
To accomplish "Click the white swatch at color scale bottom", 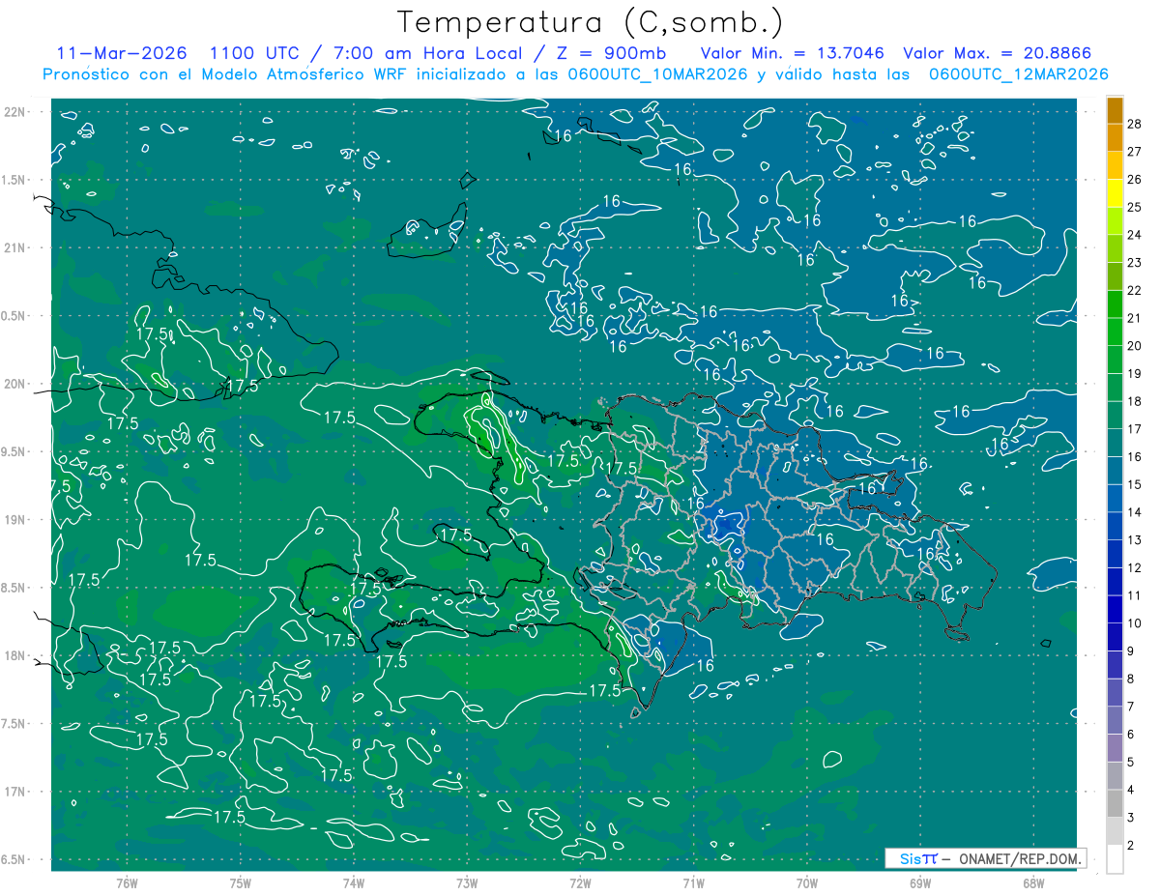I will 1115,859.
